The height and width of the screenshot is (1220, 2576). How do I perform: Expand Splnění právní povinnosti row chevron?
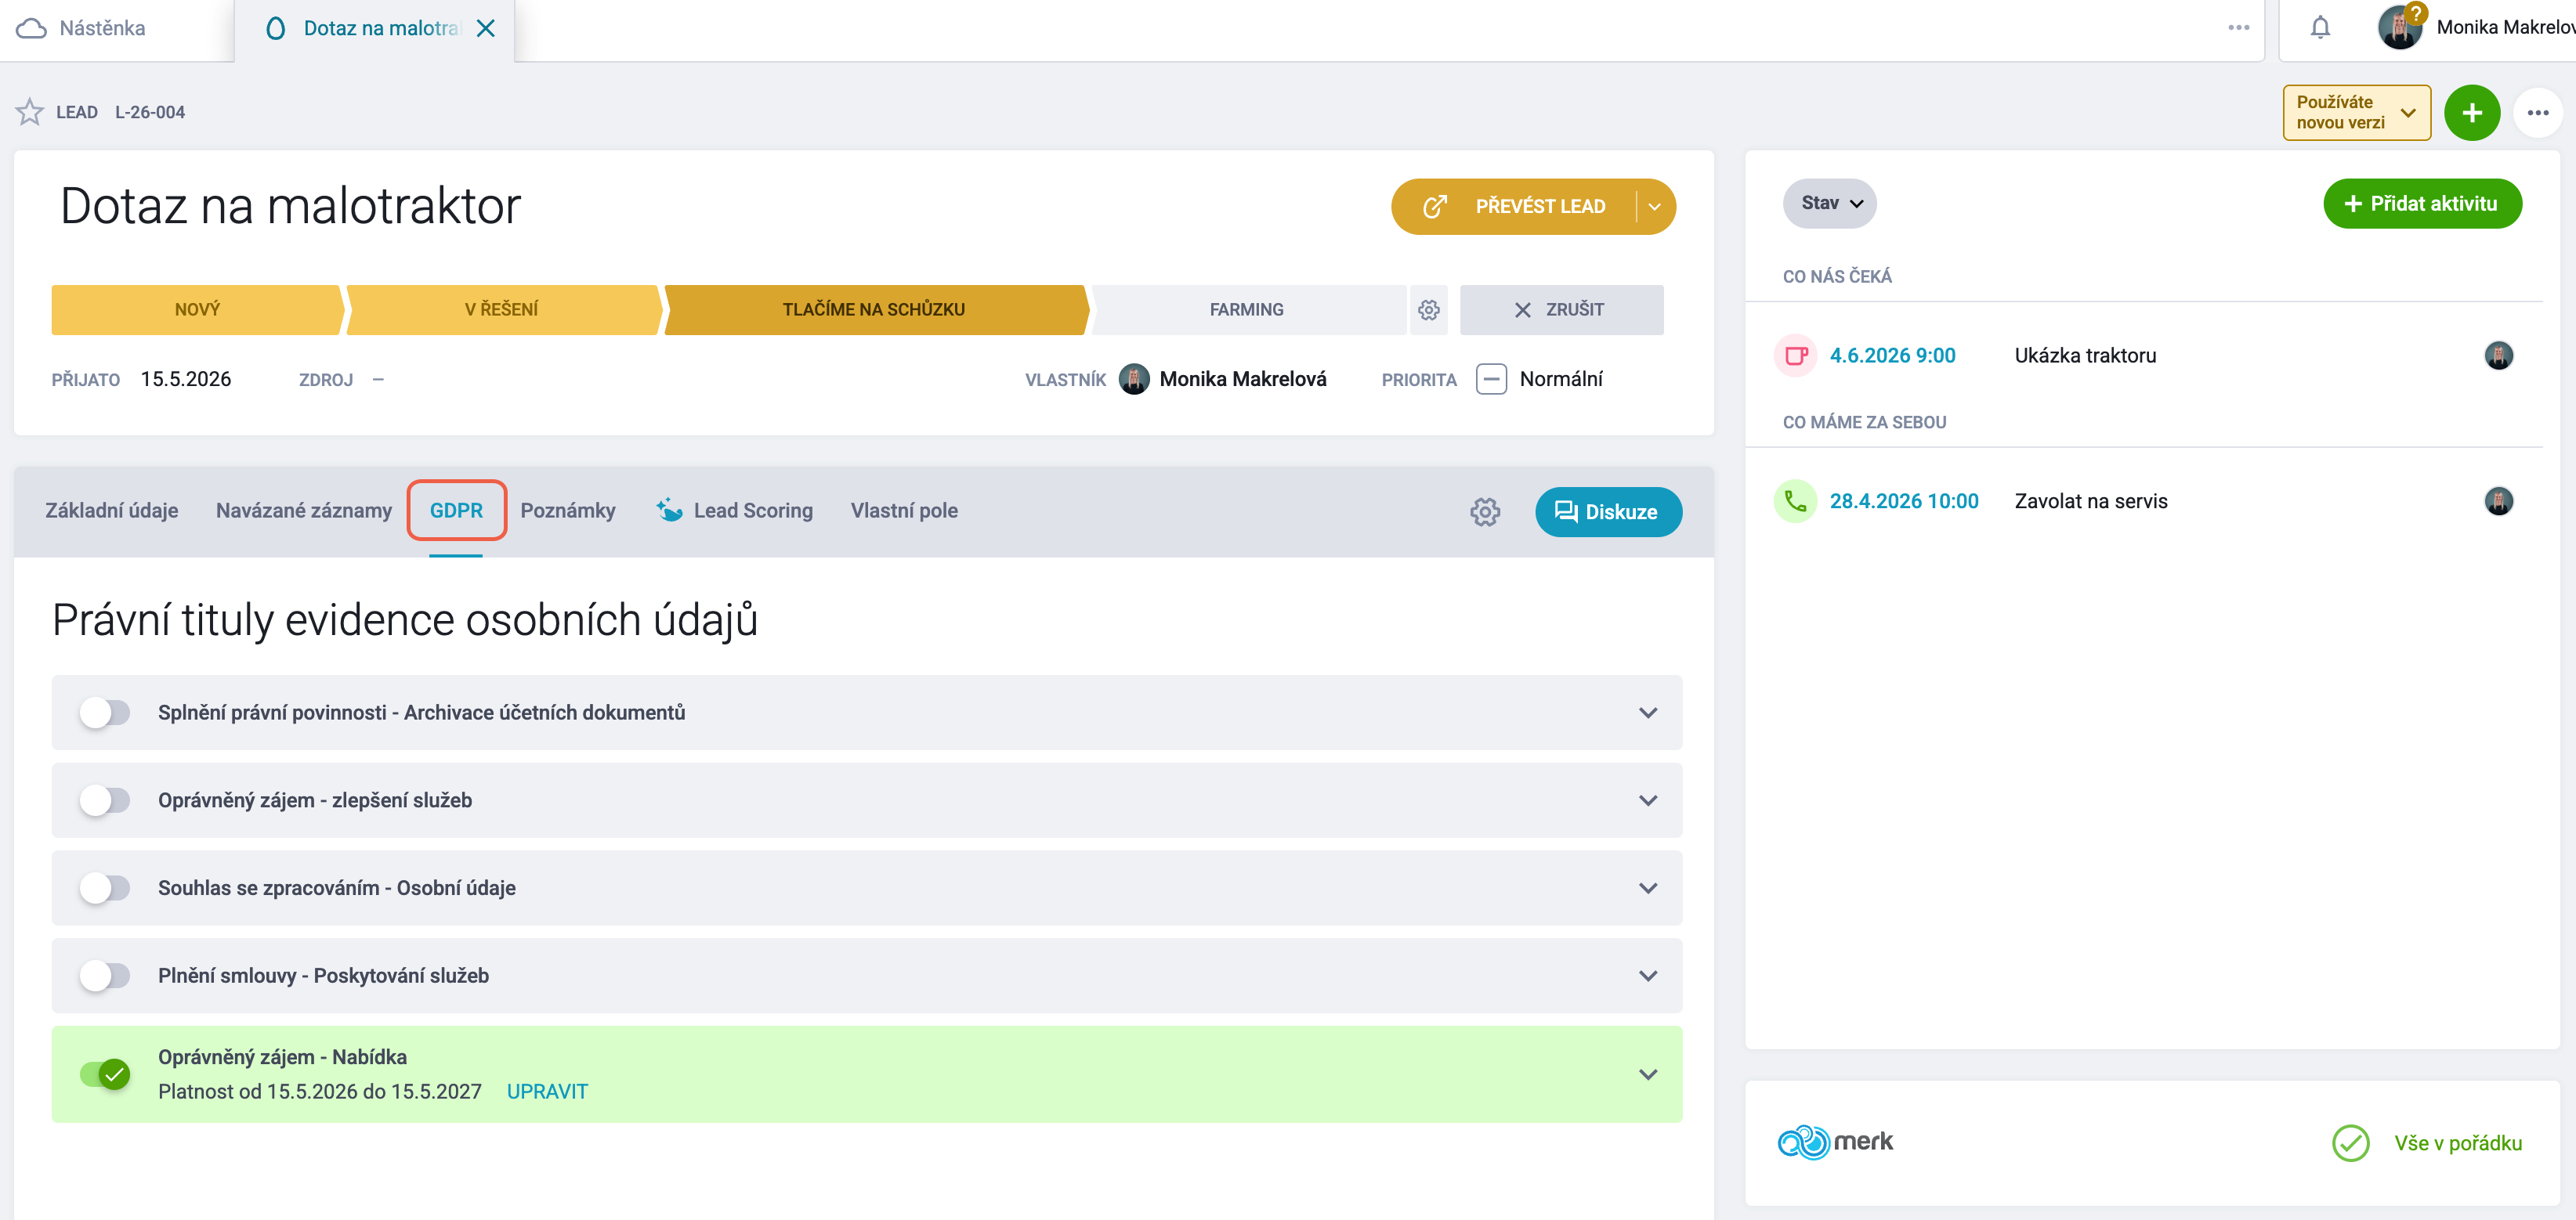pyautogui.click(x=1648, y=713)
